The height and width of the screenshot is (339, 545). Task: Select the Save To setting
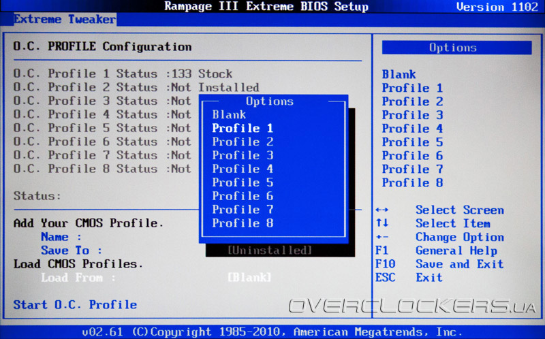point(72,251)
